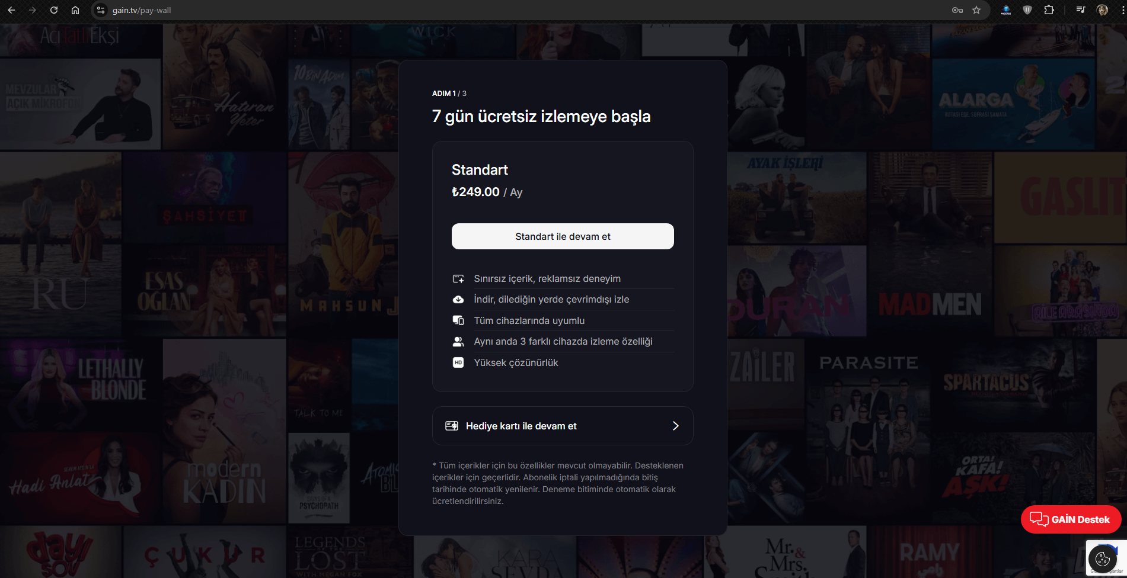The image size is (1127, 578).
Task: Open saved password key icon
Action: 957,10
